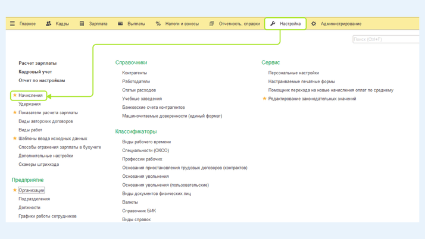This screenshot has width=425, height=239.
Task: Switch to the Выплаты section
Action: click(x=136, y=24)
